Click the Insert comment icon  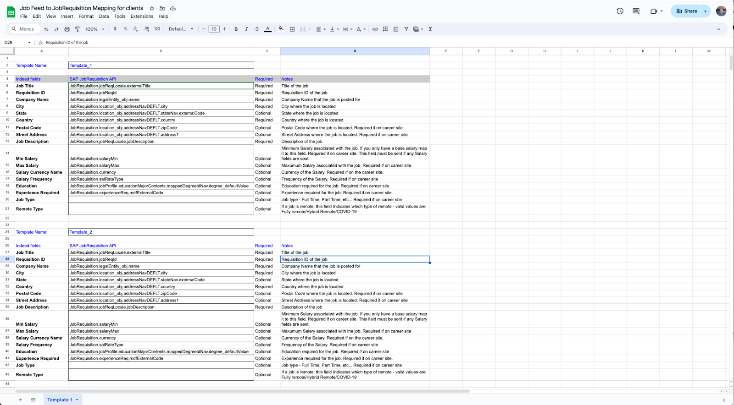[x=385, y=29]
